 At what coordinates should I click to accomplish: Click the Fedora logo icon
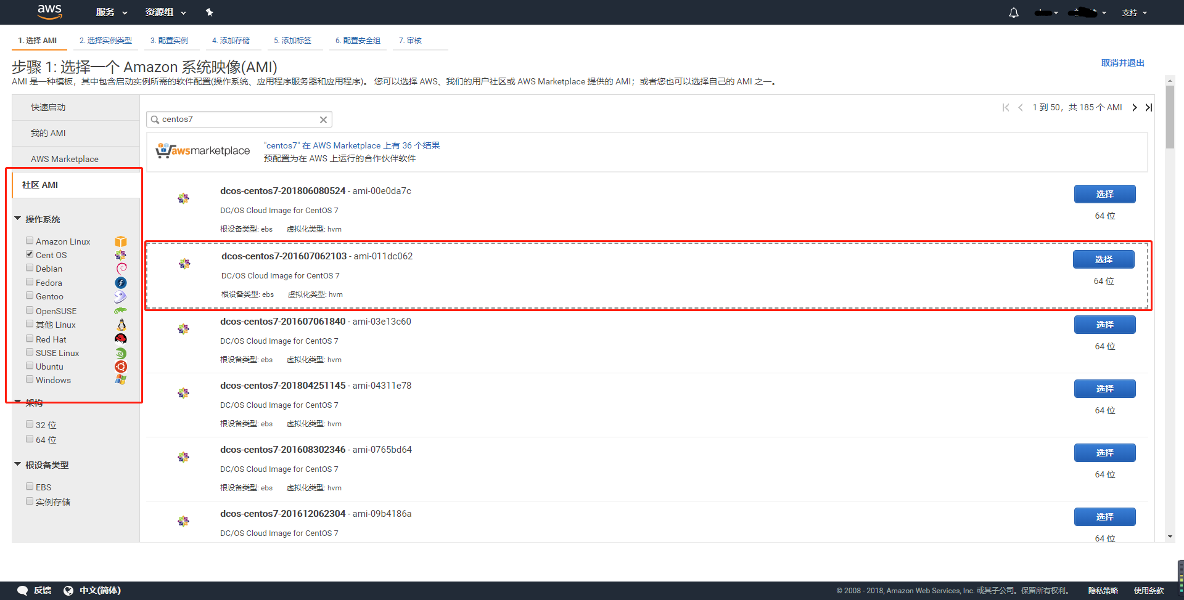click(x=121, y=283)
